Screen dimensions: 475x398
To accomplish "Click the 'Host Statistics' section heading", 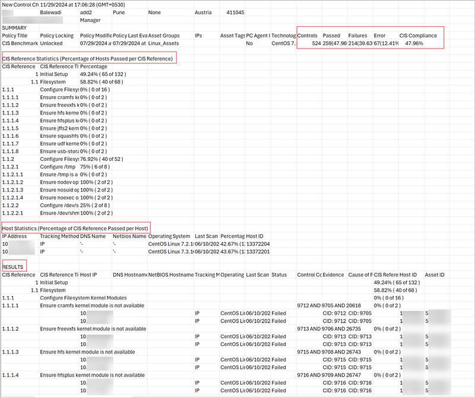I will [x=75, y=228].
